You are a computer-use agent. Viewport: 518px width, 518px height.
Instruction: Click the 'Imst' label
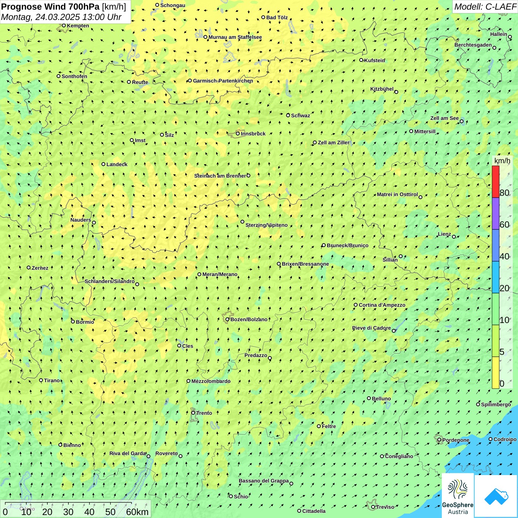coord(140,140)
